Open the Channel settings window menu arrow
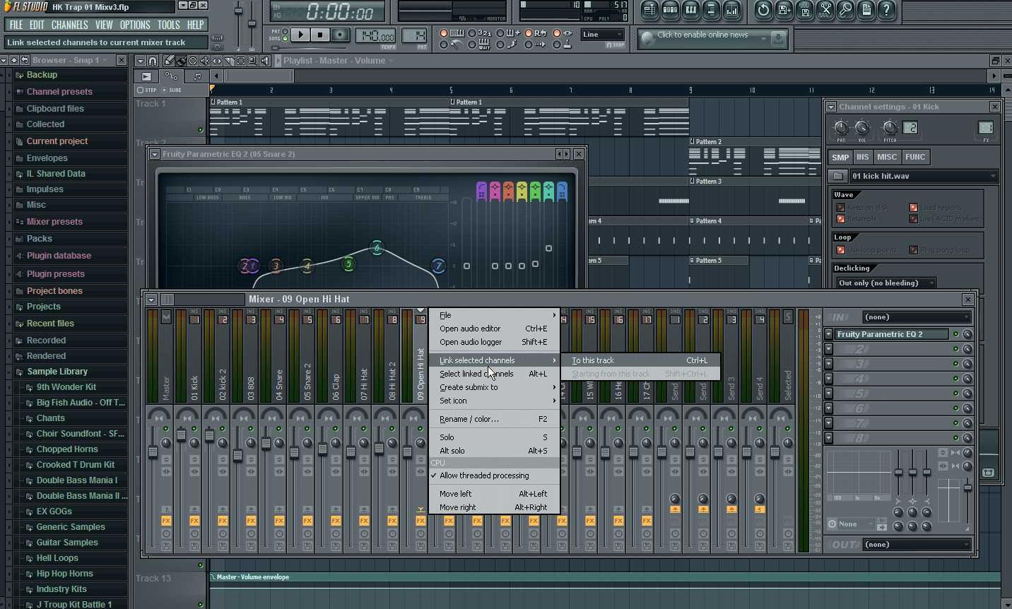This screenshot has height=609, width=1012. point(831,107)
